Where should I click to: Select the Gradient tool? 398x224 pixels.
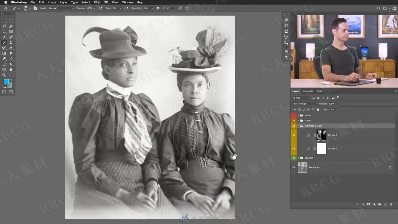click(x=4, y=53)
